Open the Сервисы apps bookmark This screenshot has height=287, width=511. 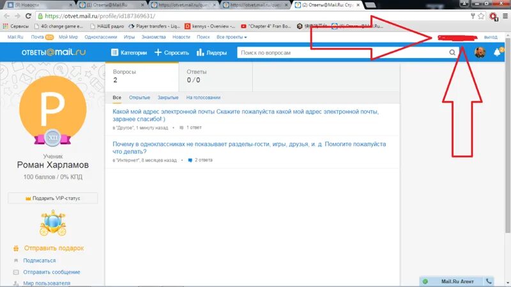coord(15,26)
